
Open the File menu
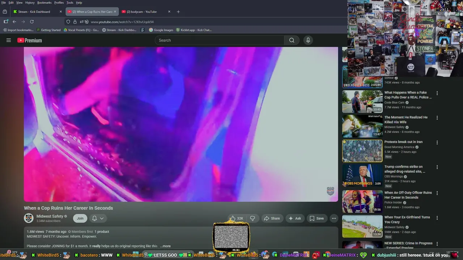(4, 3)
